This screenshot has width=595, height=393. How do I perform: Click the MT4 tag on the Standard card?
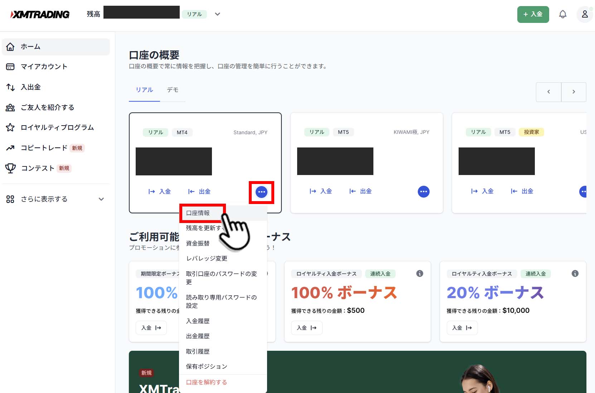click(182, 132)
